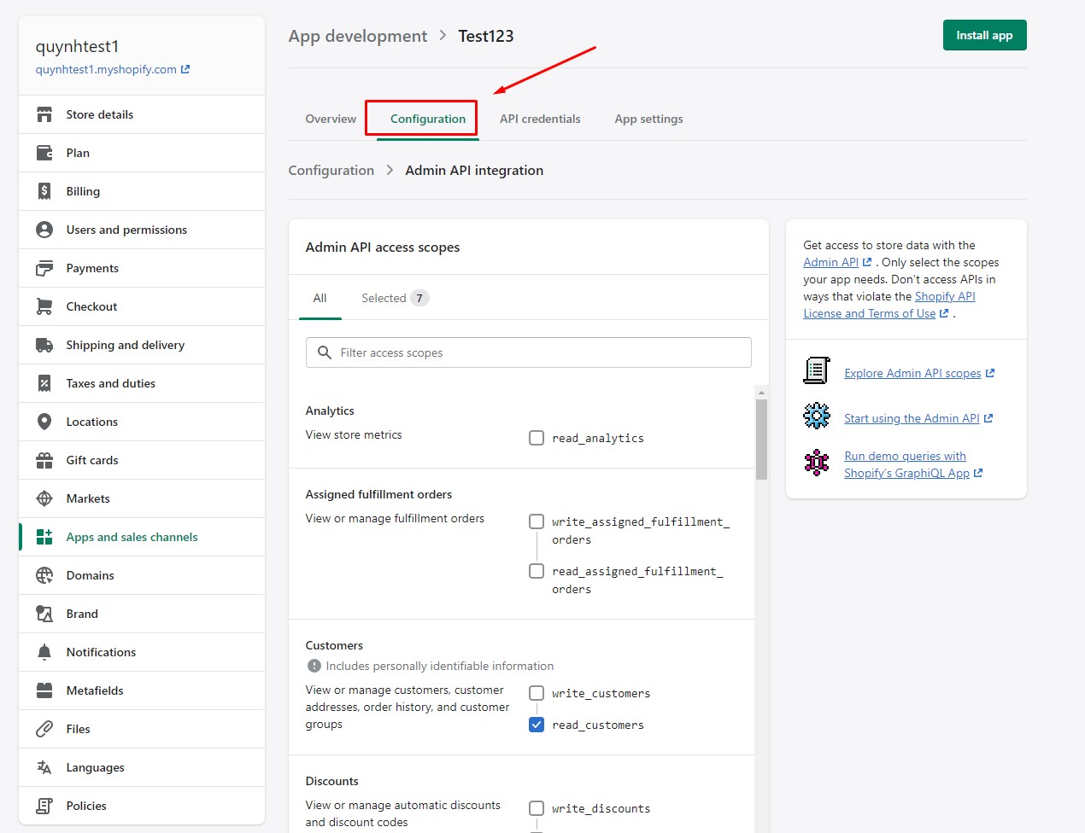
Task: Open Shopify API License and Terms link
Action: (x=889, y=305)
